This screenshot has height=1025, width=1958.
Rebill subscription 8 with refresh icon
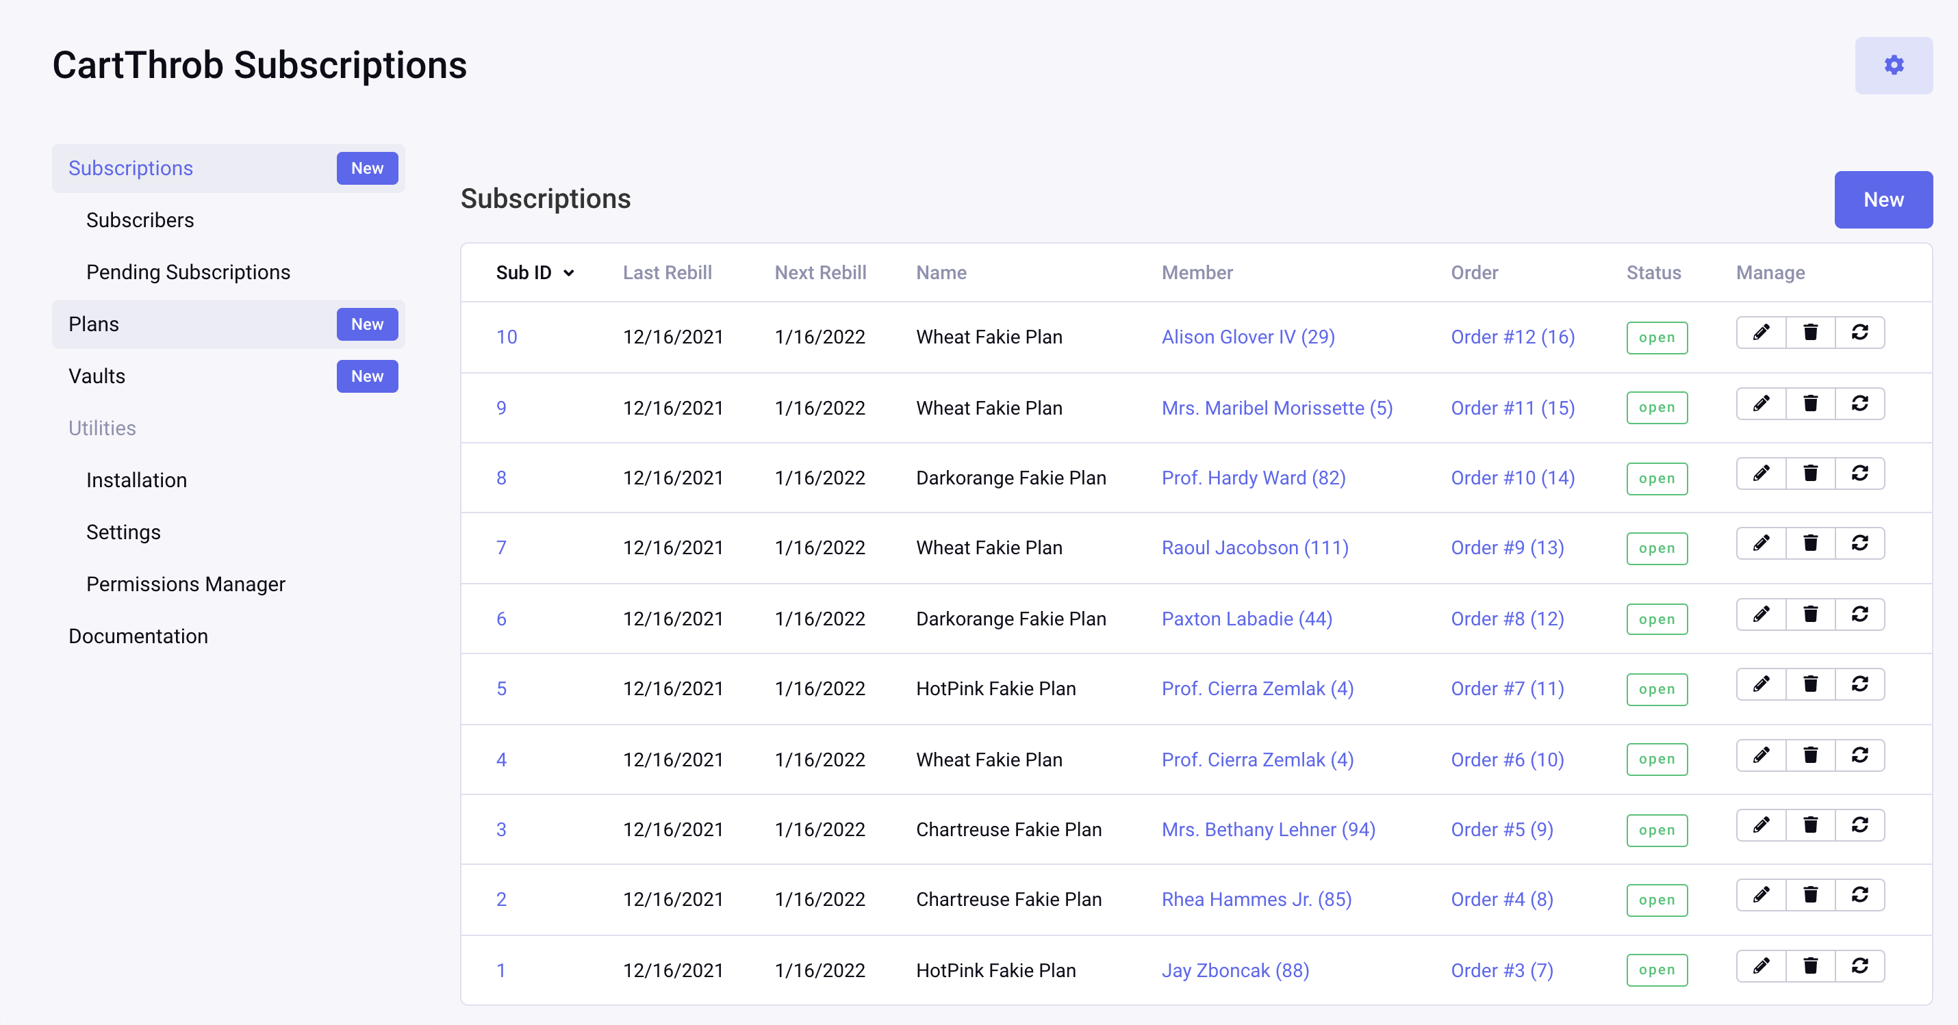1860,473
